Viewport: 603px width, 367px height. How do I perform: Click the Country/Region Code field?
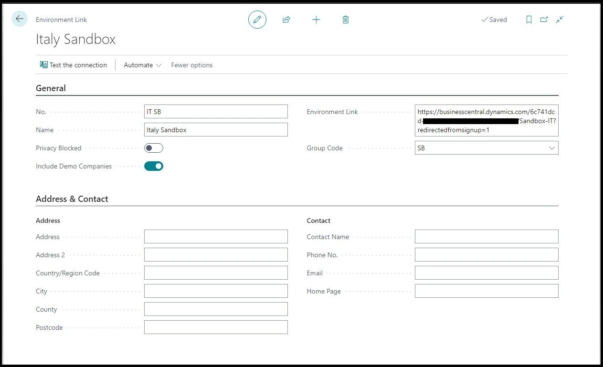pyautogui.click(x=216, y=273)
